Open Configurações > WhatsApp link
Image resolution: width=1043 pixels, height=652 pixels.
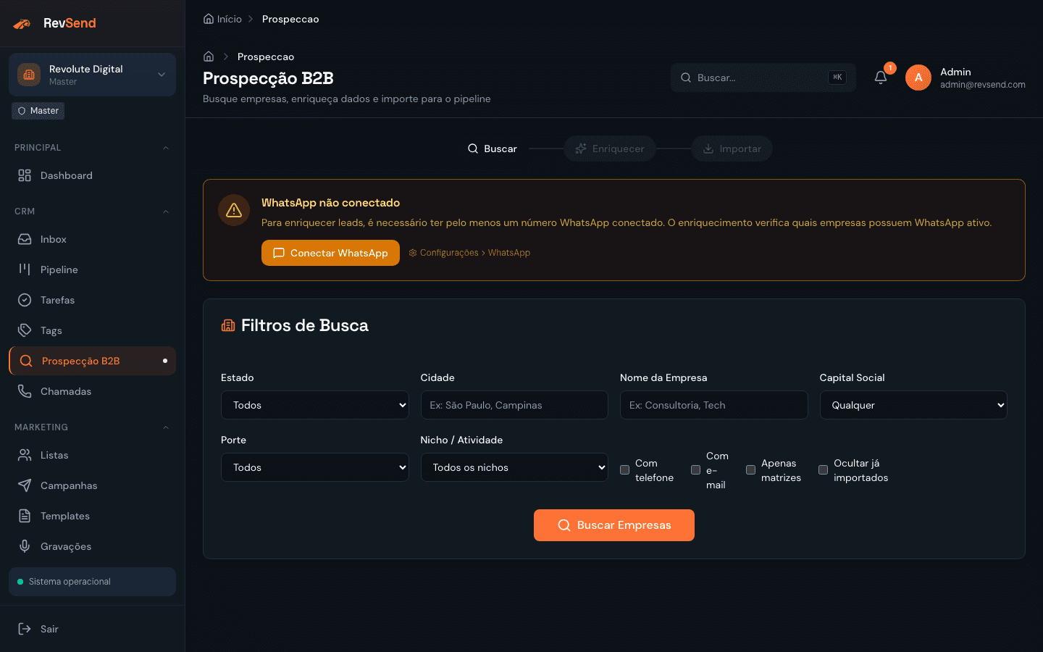pos(469,253)
